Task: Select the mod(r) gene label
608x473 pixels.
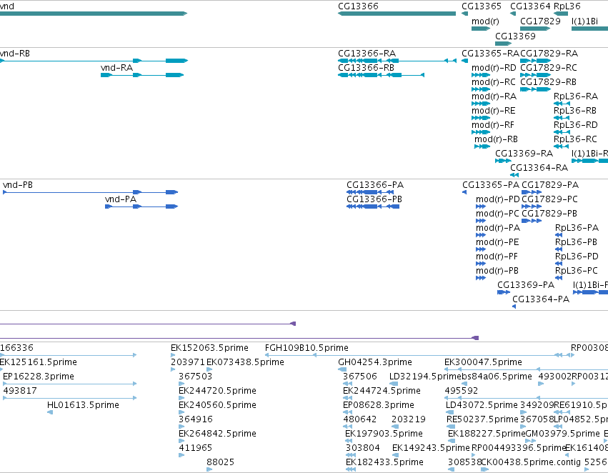Action: 485,21
